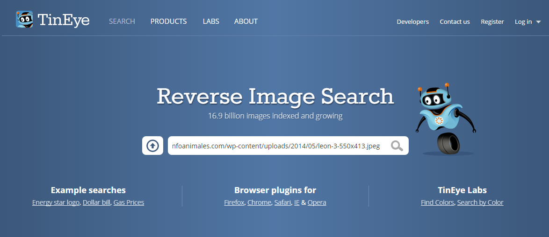Open the PRODUCTS menu item
Viewport: 549px width, 237px height.
pyautogui.click(x=168, y=21)
